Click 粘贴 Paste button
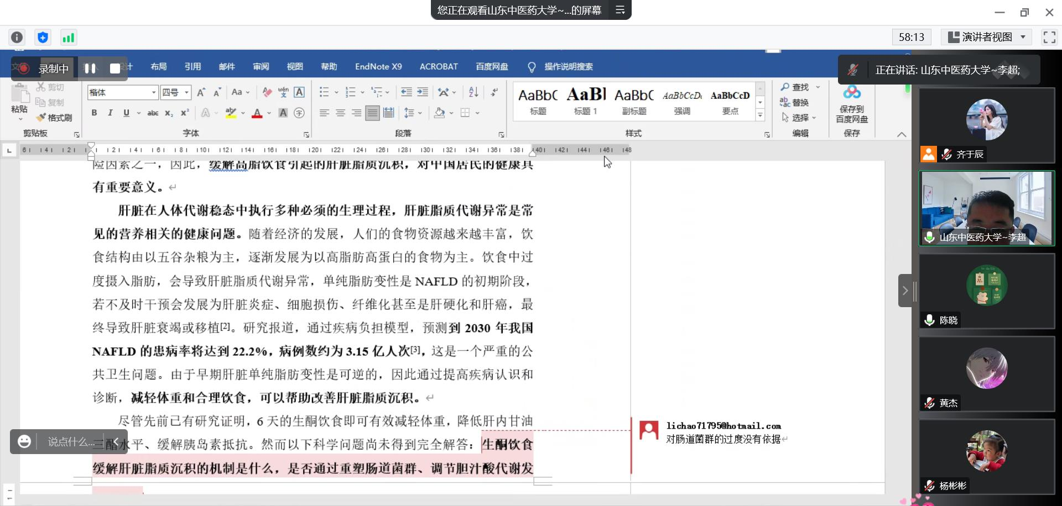The image size is (1062, 506). click(x=20, y=101)
